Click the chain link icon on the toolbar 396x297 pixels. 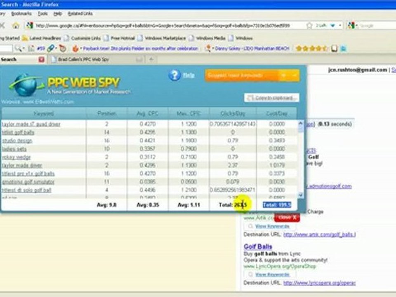point(51,48)
